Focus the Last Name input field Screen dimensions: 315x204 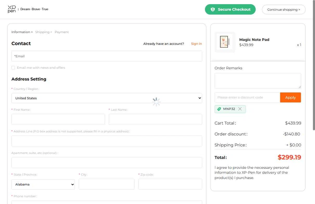[x=155, y=119]
